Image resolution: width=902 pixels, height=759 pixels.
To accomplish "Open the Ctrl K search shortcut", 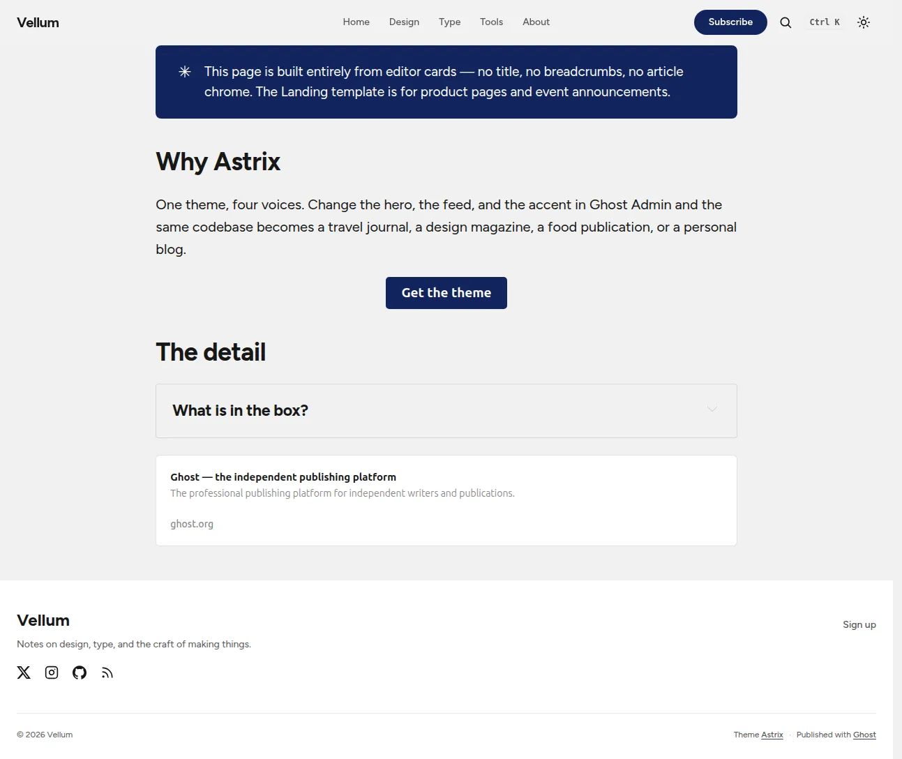I will click(825, 22).
